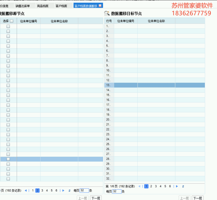The image size is (217, 200).
Task: Jump to page 3 in source pagination
Action: 42,191
